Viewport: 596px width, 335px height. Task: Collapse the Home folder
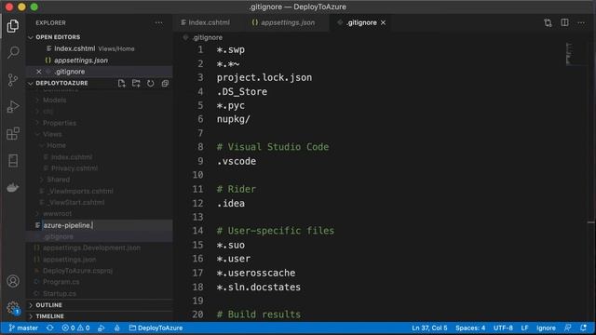tap(56, 145)
